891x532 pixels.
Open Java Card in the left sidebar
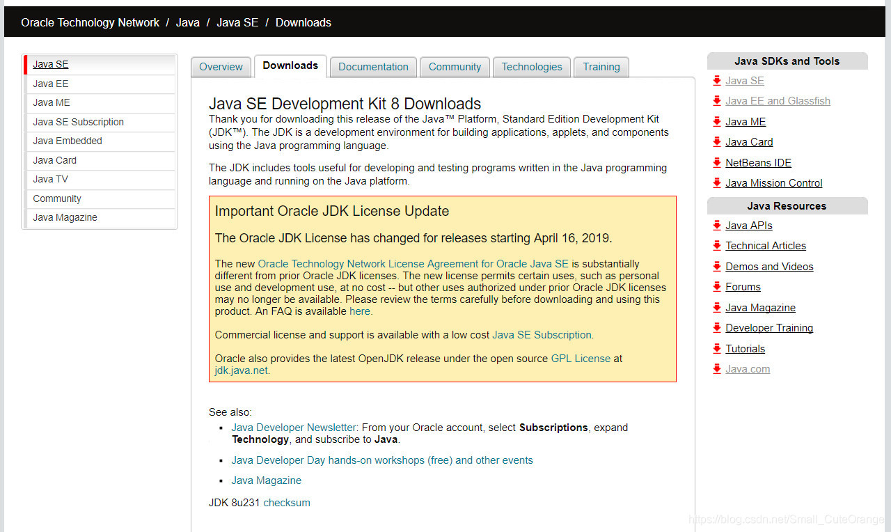(100, 160)
